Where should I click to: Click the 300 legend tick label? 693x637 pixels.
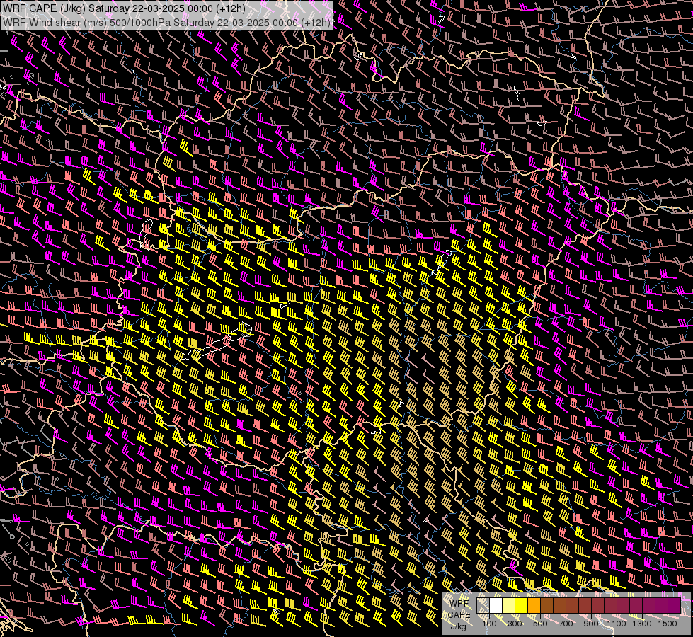click(515, 624)
